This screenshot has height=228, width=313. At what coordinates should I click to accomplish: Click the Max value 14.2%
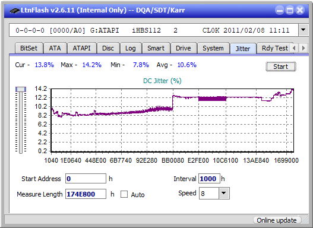[92, 65]
